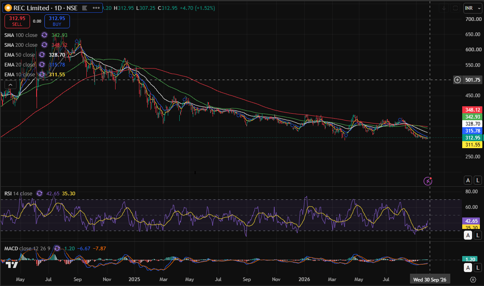Click the SELL 312.95 button
This screenshot has width=484, height=286.
click(17, 21)
